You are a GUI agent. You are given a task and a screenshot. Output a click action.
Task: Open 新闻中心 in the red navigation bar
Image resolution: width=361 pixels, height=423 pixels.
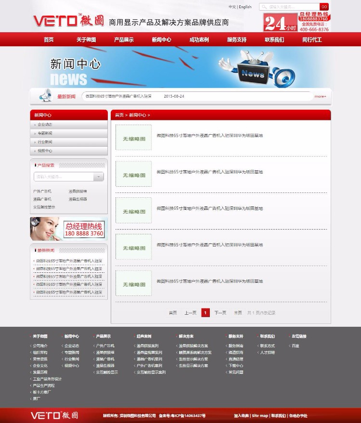pyautogui.click(x=161, y=39)
